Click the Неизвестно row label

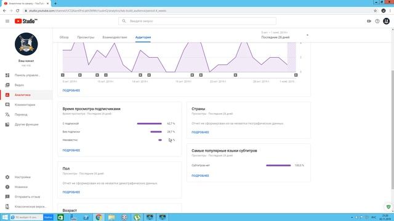[x=70, y=140]
